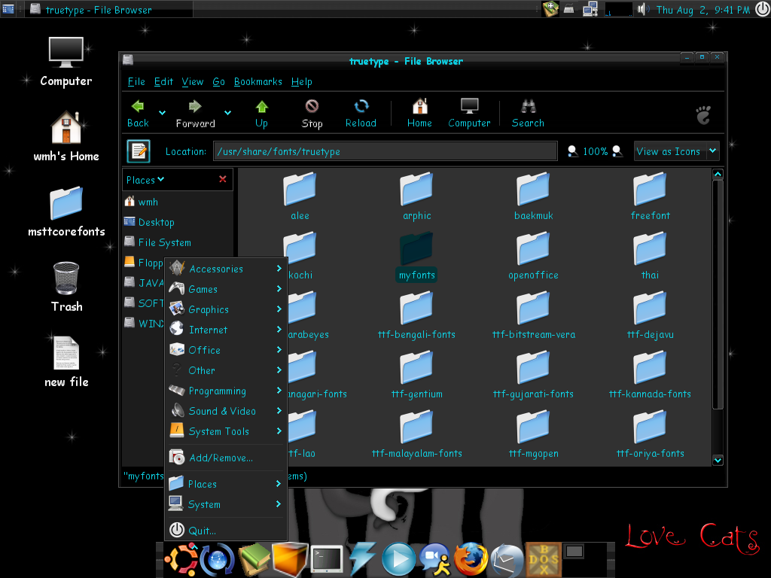Expand the Office submenu

click(x=226, y=350)
